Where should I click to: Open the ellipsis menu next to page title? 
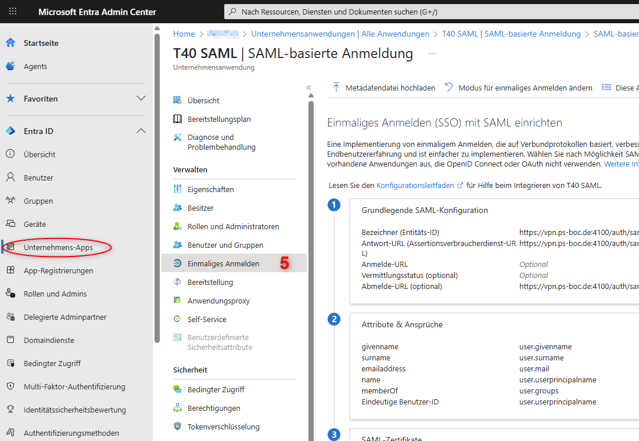[432, 53]
